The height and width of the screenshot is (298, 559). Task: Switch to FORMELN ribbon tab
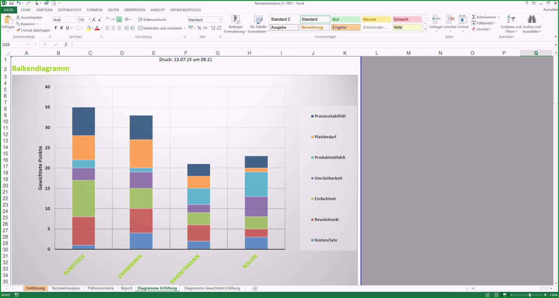click(x=95, y=10)
